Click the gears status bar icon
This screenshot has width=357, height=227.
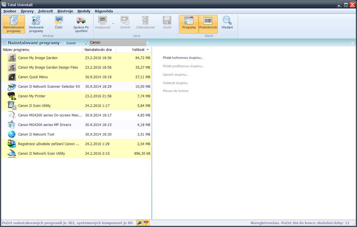pyautogui.click(x=139, y=223)
